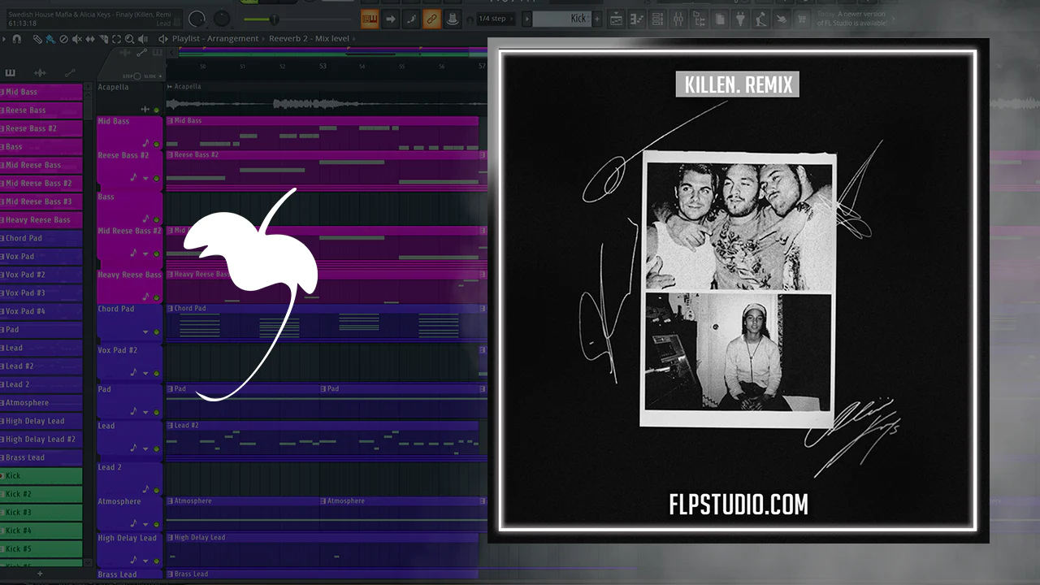Toggle the link/loop recording chain icon

(431, 19)
